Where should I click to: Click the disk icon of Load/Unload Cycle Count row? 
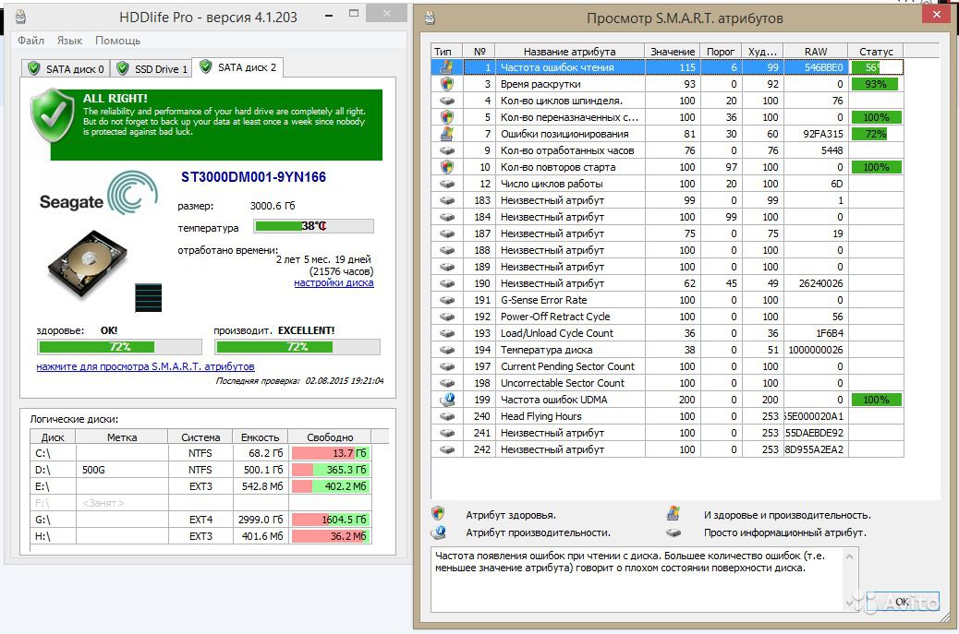(x=447, y=333)
